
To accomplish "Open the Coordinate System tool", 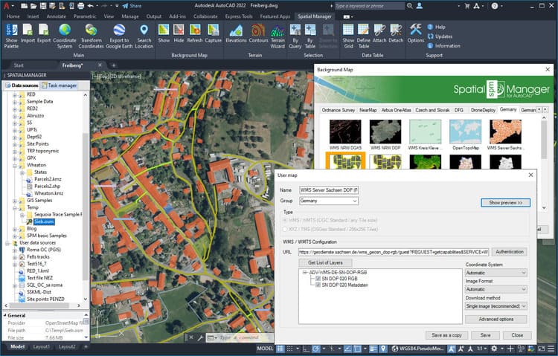I will point(65,34).
